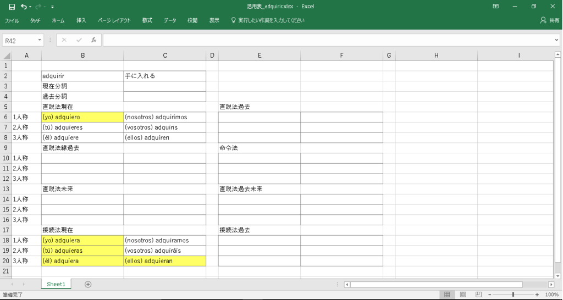Select the 直説法過去 heading cell
The height and width of the screenshot is (300, 563).
(260, 107)
